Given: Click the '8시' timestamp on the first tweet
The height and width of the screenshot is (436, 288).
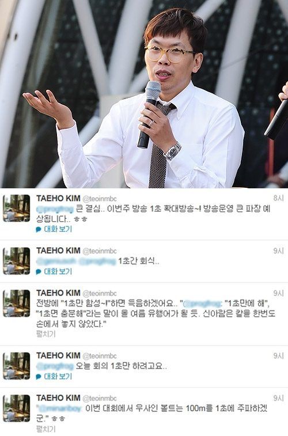Looking at the screenshot, I should coord(279,198).
